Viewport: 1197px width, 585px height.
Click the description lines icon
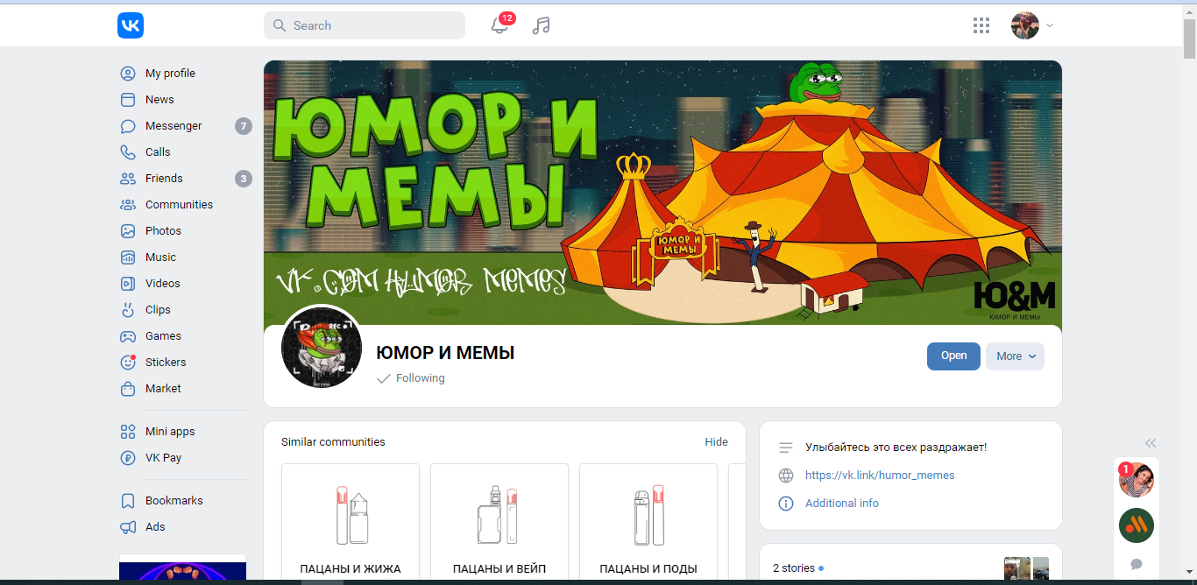[x=786, y=448]
